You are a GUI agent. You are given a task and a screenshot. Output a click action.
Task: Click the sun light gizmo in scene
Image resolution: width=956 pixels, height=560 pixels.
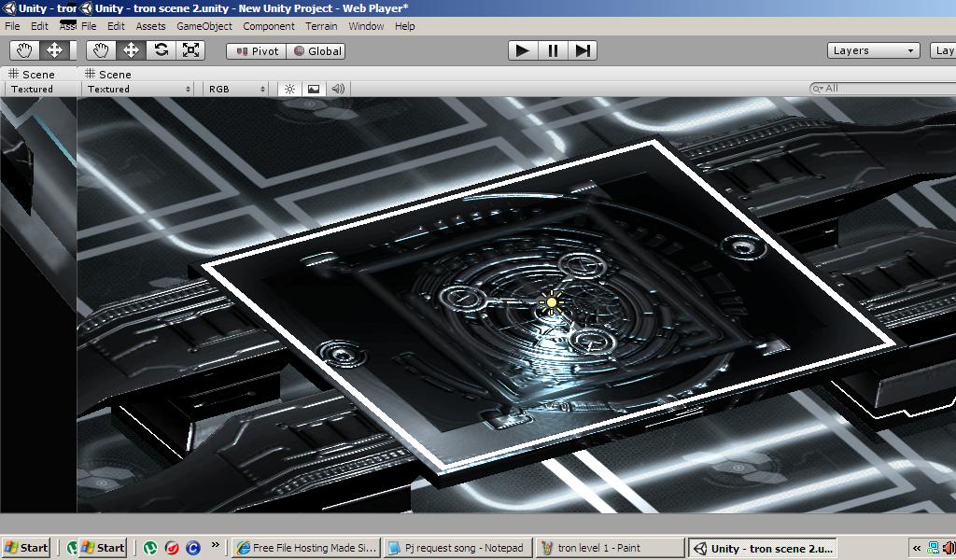click(x=552, y=302)
